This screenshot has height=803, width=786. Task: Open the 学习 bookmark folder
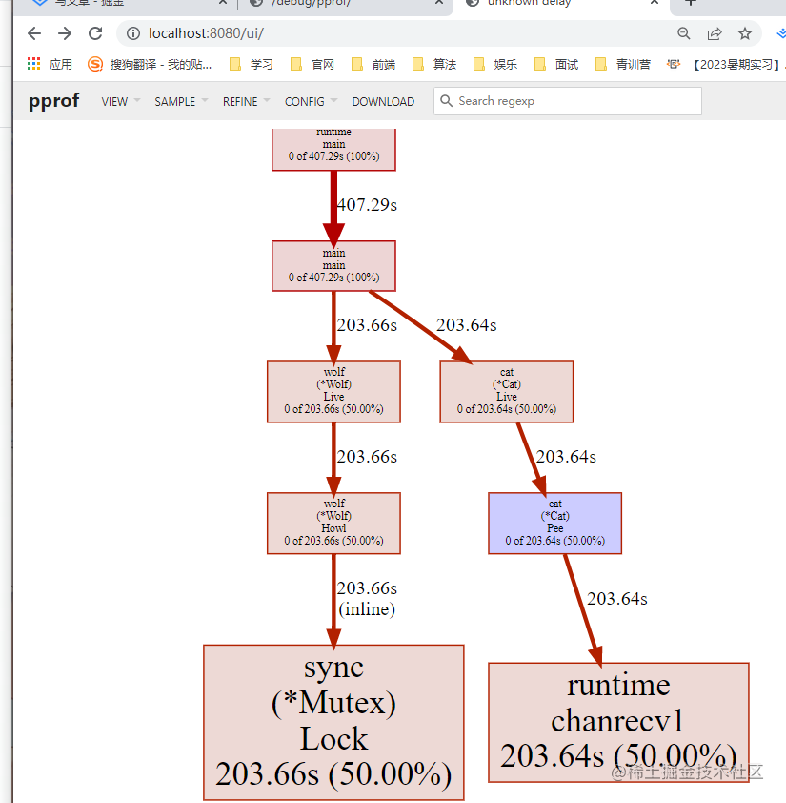click(x=252, y=64)
